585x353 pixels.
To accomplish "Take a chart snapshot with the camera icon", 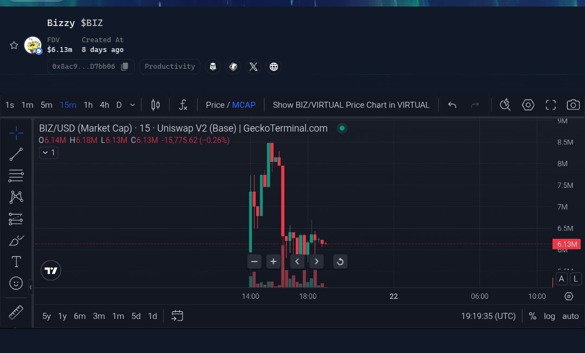I will (x=573, y=104).
